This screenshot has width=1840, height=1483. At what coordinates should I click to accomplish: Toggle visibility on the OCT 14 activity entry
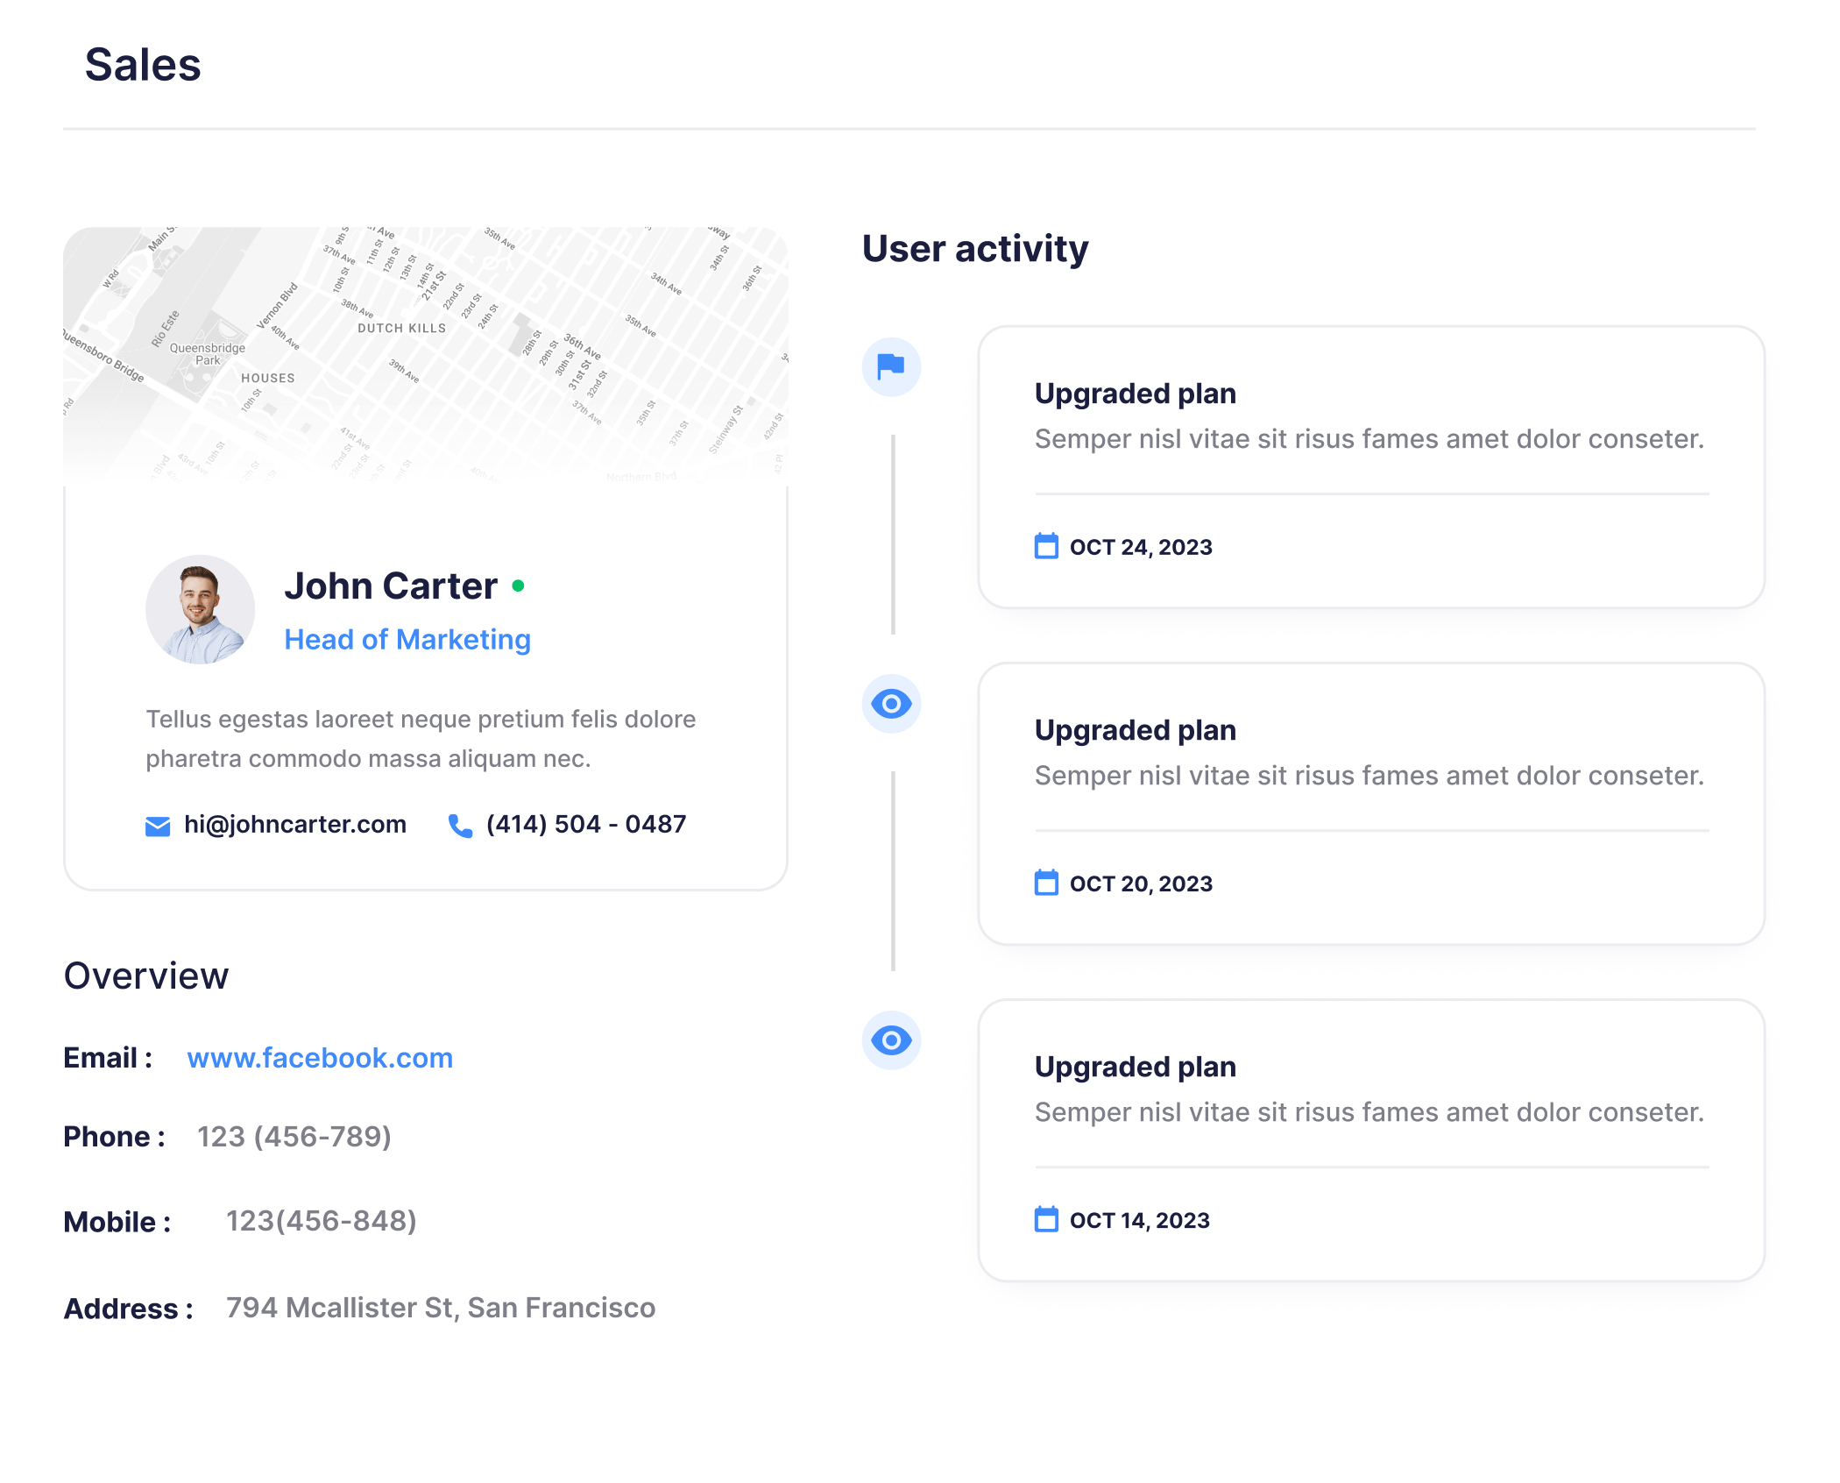(x=890, y=1040)
